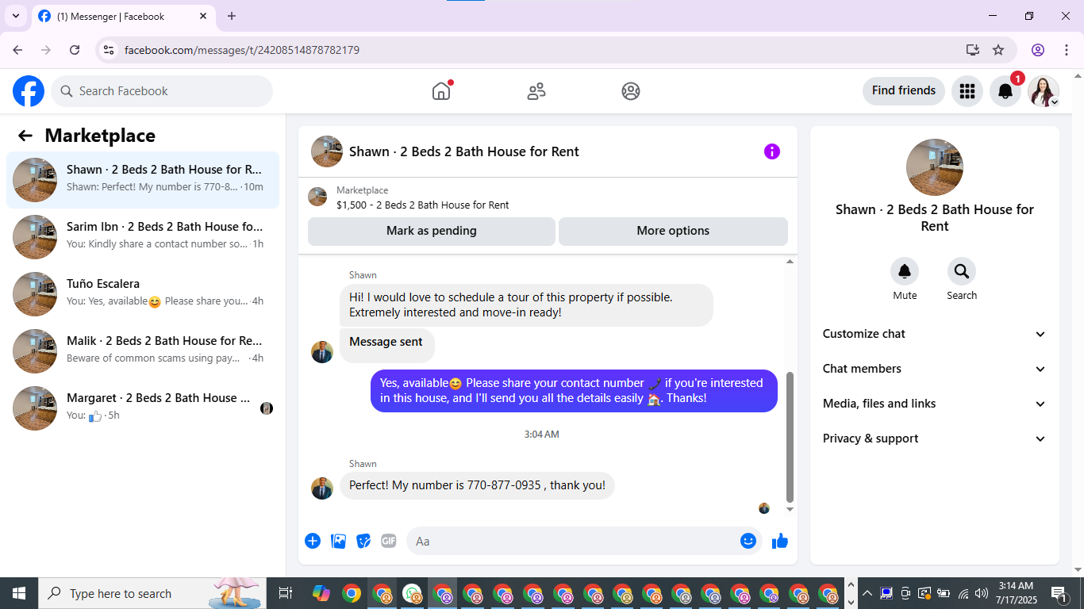Click the taskbar volume icon
Viewport: 1084px width, 609px height.
pyautogui.click(x=982, y=593)
